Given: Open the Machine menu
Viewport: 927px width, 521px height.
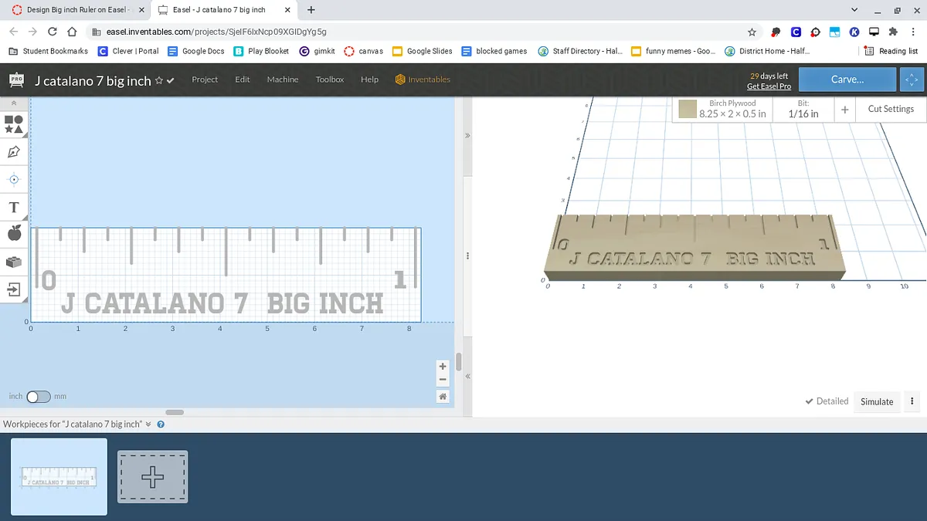Looking at the screenshot, I should tap(283, 80).
